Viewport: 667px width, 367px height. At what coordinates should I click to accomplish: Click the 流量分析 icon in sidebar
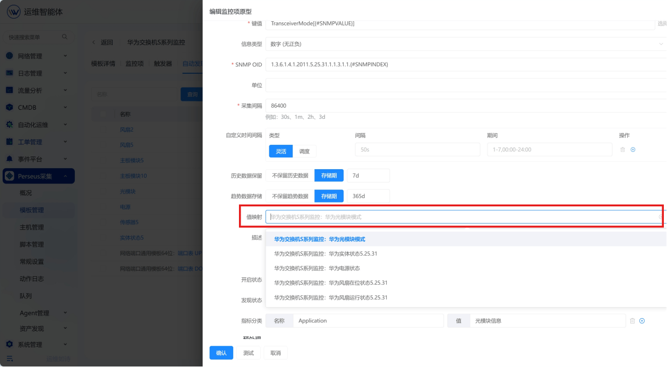click(9, 90)
